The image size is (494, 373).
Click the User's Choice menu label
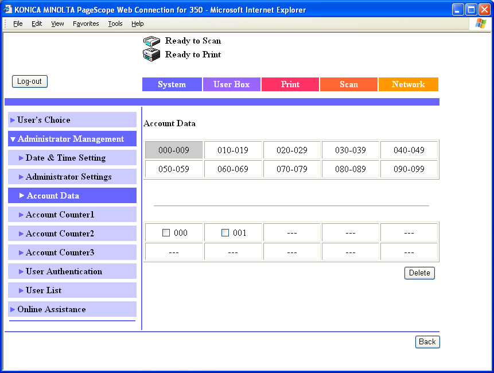[44, 120]
